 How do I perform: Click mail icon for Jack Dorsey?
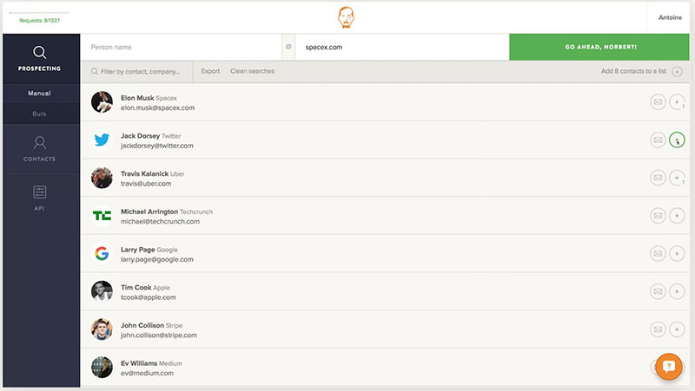tap(658, 140)
